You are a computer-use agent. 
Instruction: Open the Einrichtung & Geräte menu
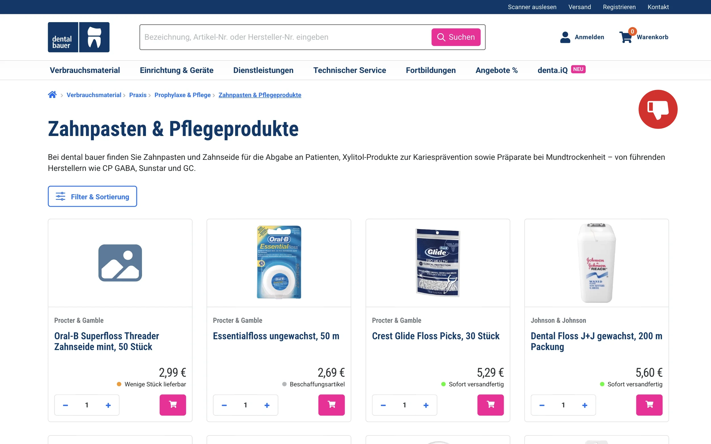point(176,70)
